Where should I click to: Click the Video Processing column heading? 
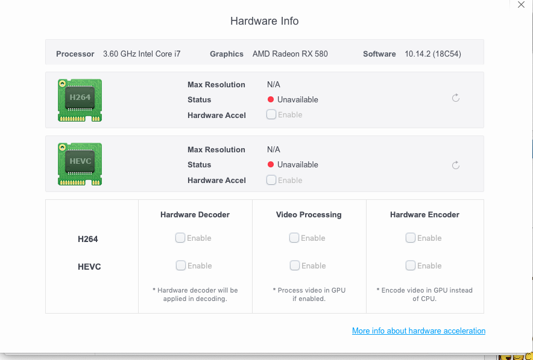(x=309, y=215)
